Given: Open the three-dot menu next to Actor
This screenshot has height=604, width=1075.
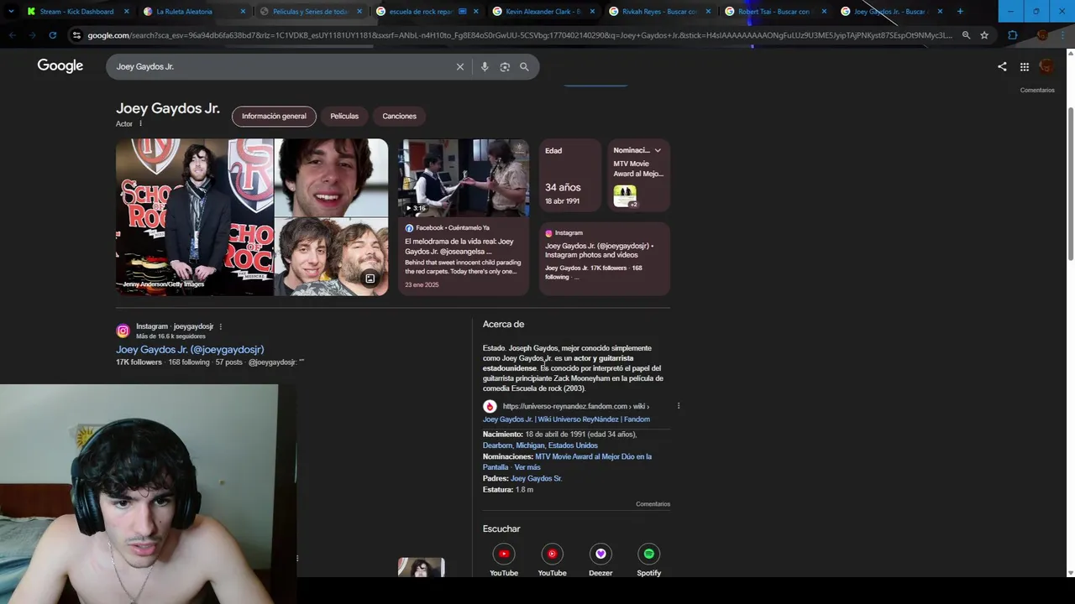Looking at the screenshot, I should pyautogui.click(x=140, y=123).
